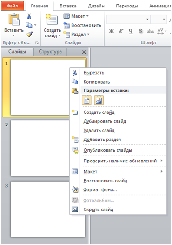Click the slide icon next to Создать слайд menu entry
The image size is (172, 245).
point(75,112)
